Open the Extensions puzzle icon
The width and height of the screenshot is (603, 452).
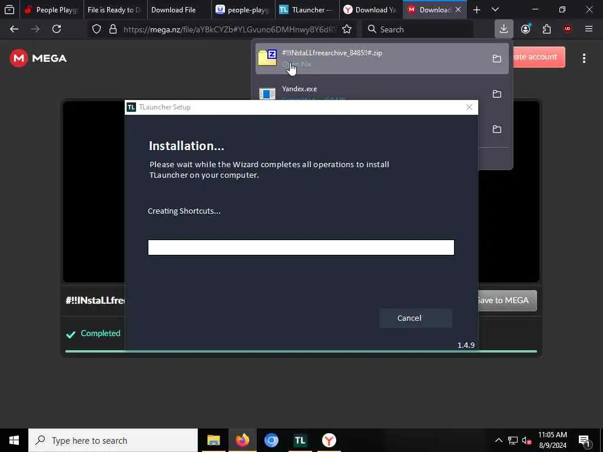point(546,29)
